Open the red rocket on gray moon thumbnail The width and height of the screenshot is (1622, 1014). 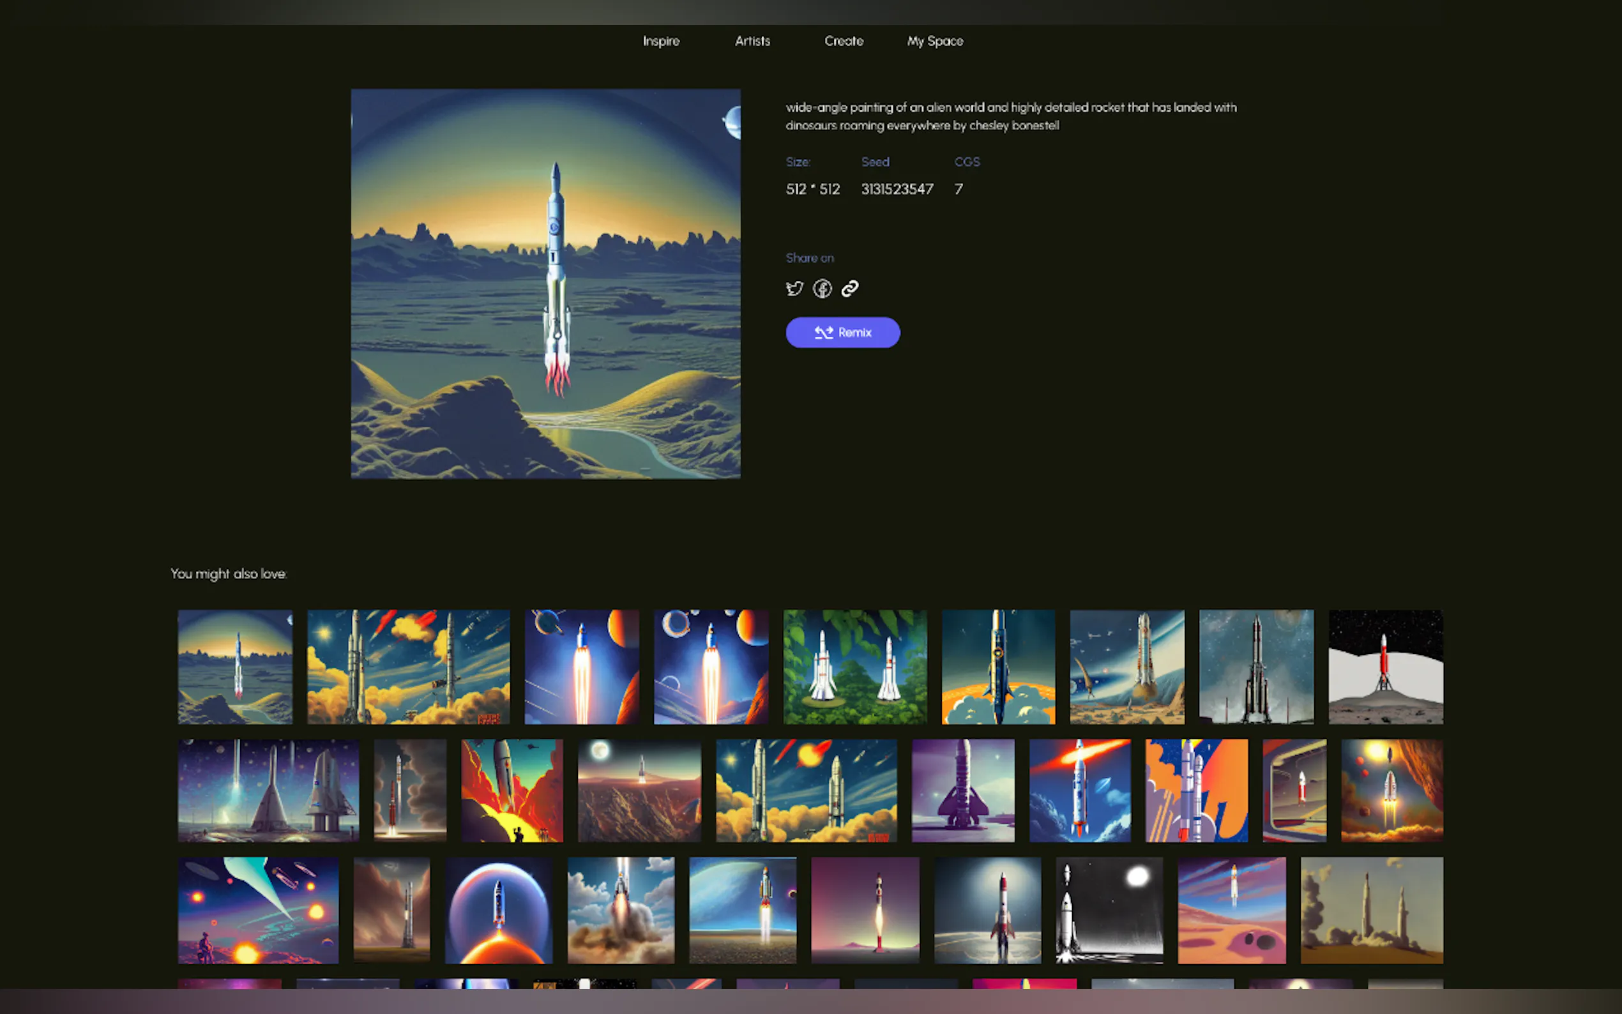1385,667
